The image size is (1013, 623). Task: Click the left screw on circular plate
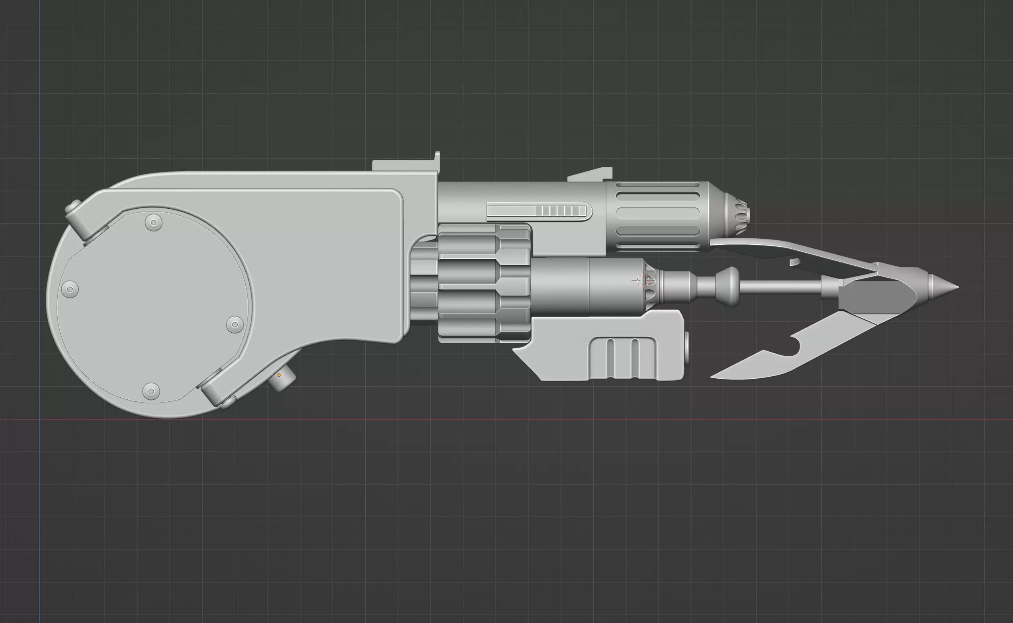coord(69,289)
